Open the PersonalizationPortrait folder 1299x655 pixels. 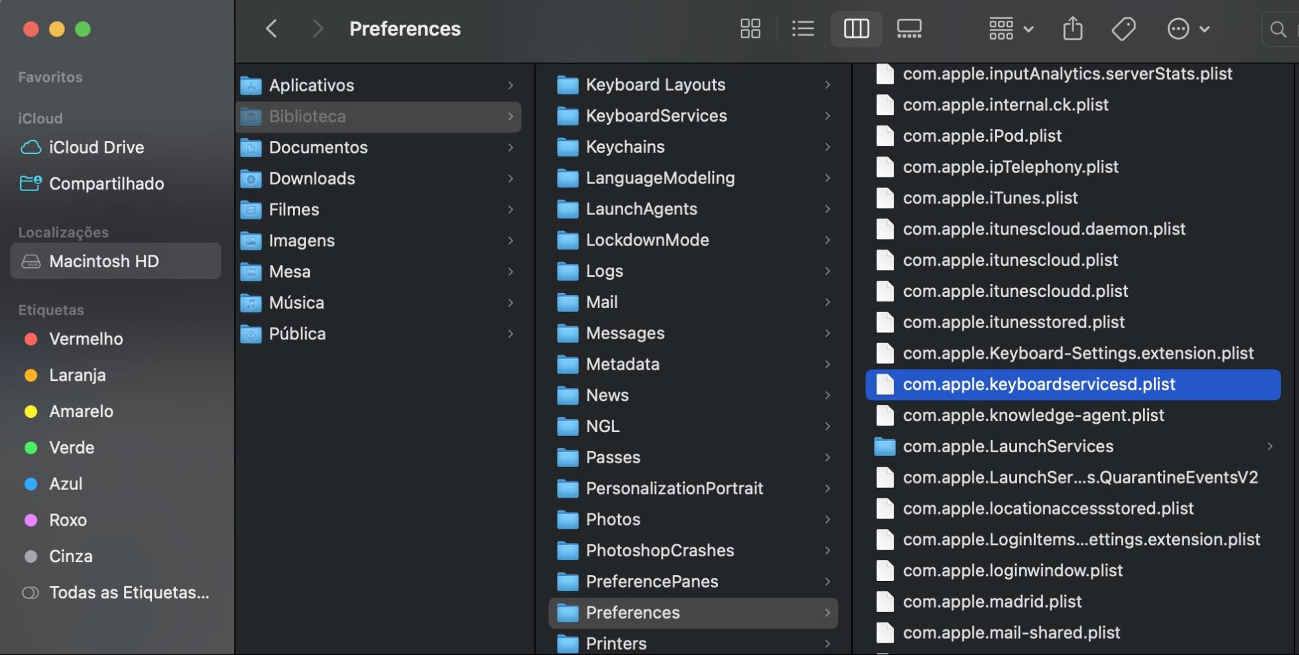click(693, 489)
